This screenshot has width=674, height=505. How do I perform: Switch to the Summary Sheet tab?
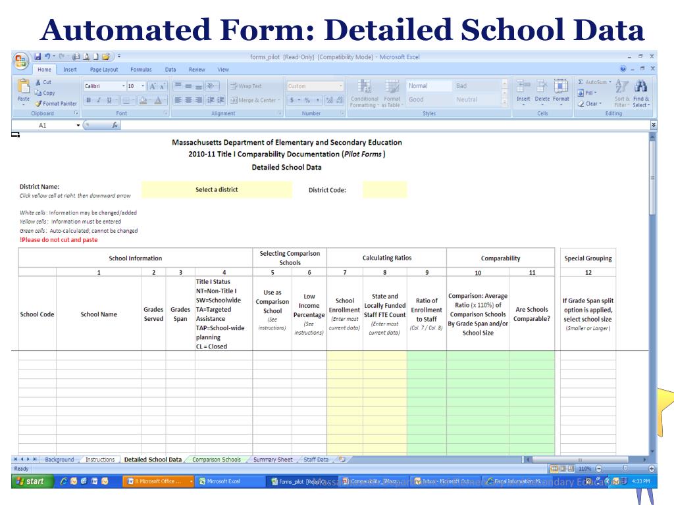point(272,460)
